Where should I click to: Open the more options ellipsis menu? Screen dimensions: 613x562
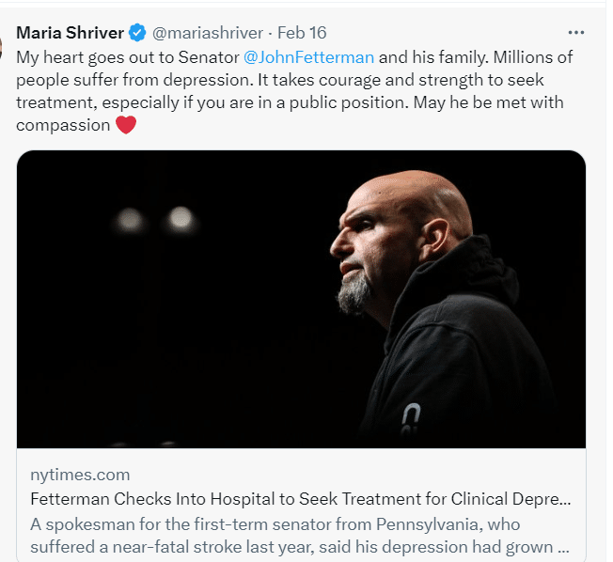coord(576,32)
